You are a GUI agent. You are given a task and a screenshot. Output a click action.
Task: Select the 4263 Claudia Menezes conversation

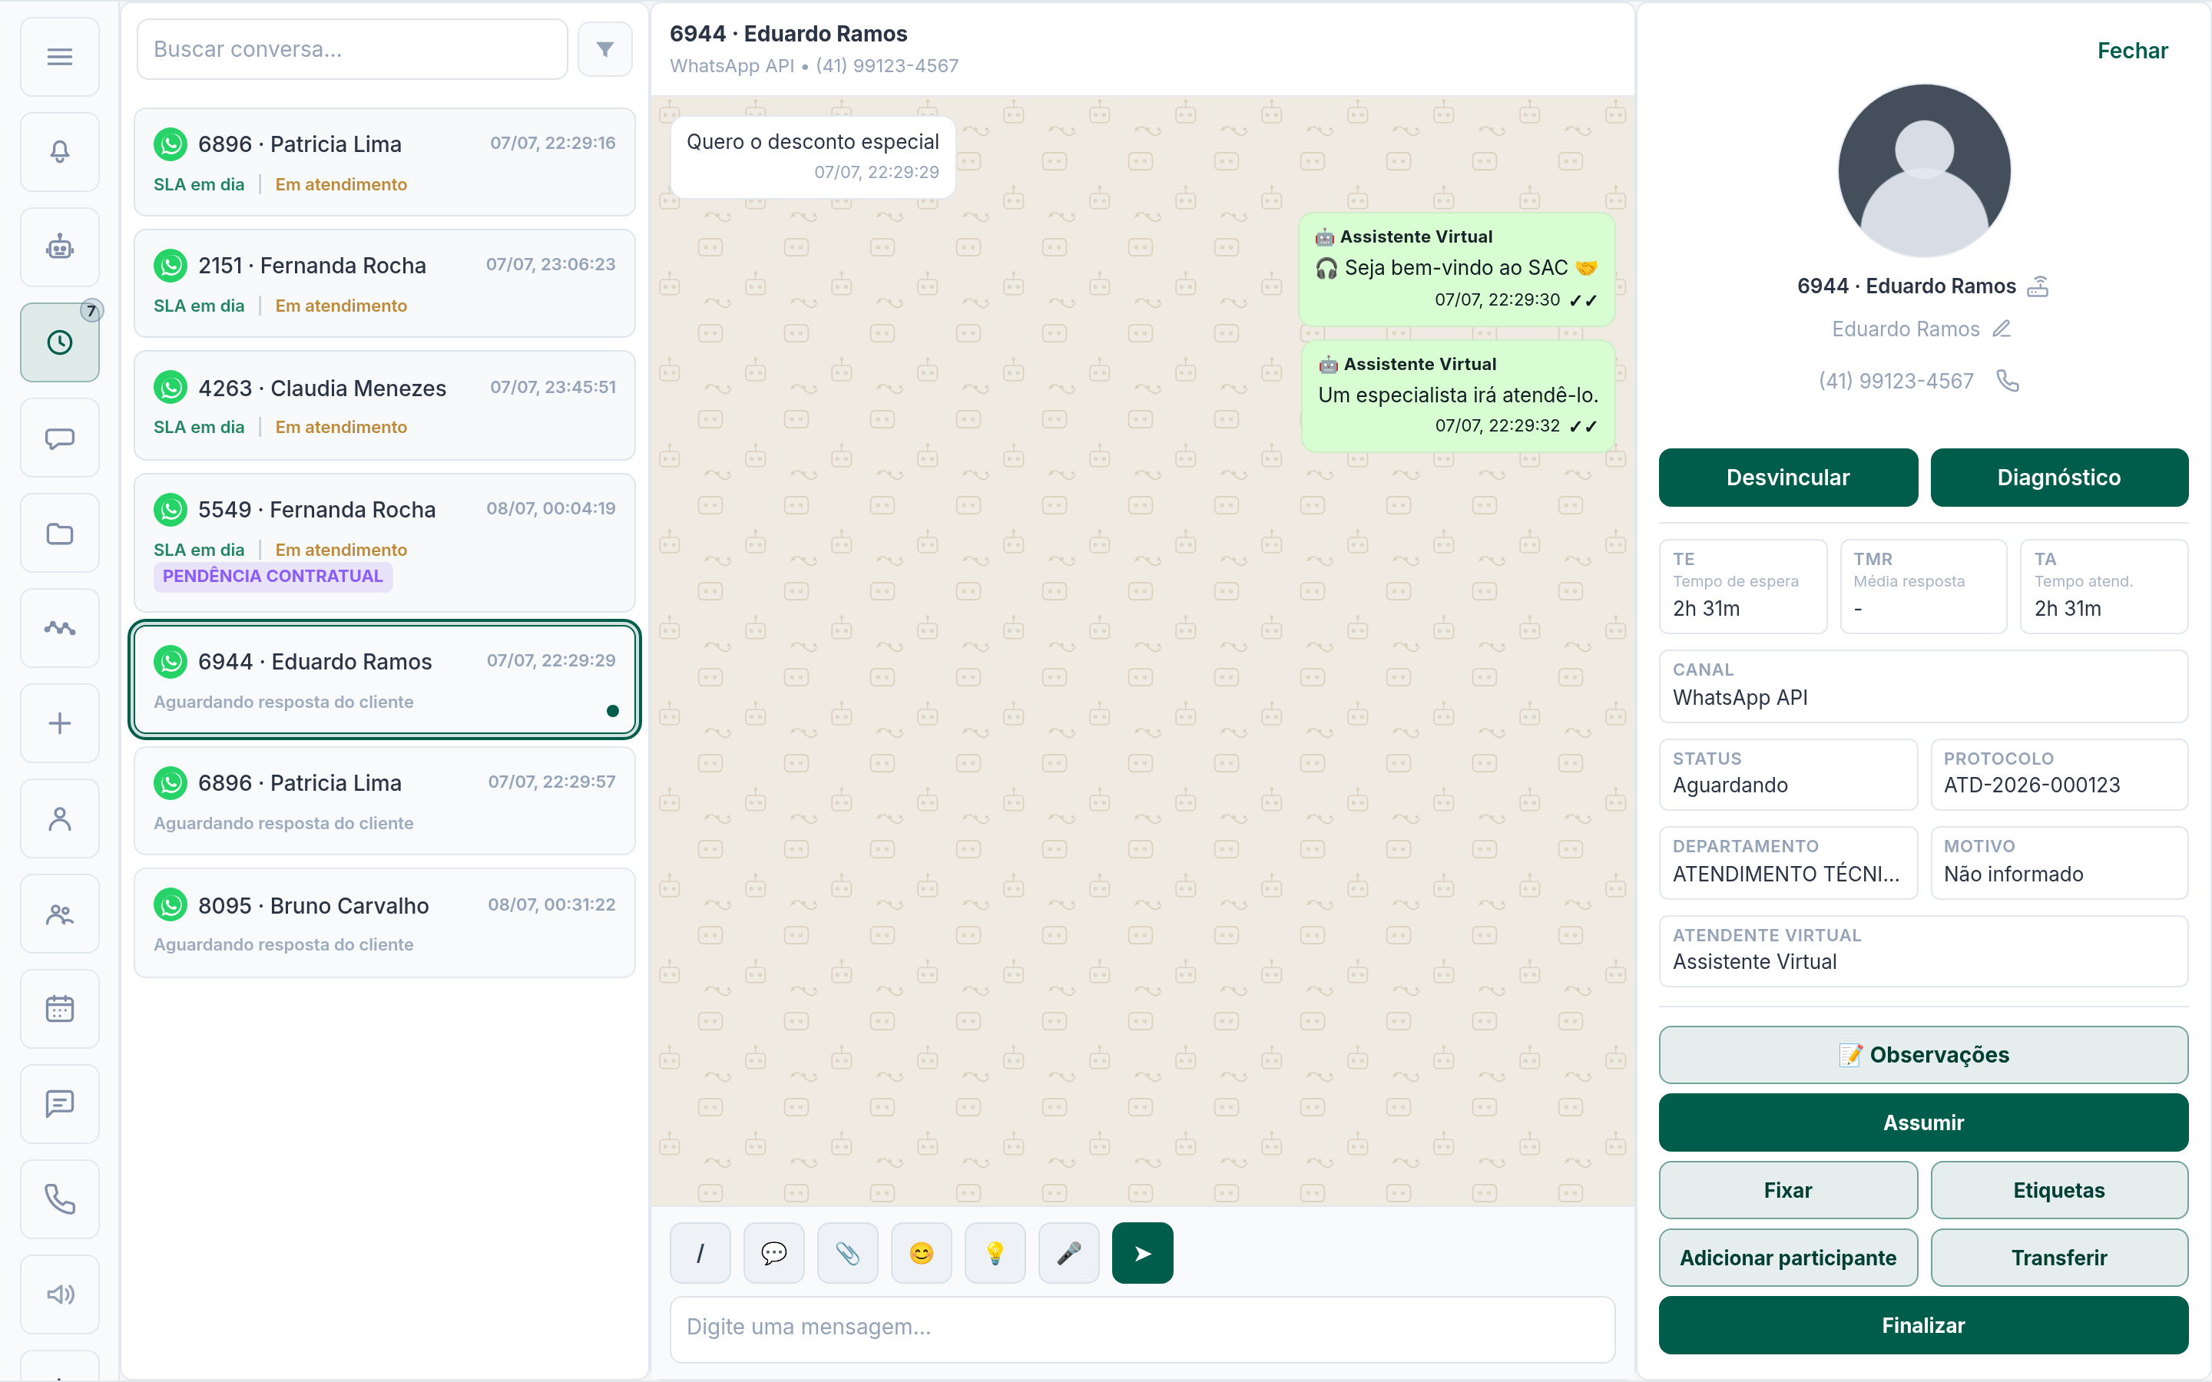[x=385, y=406]
